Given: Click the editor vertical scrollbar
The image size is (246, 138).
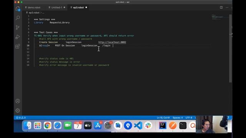Looking at the screenshot, I should tap(230, 49).
